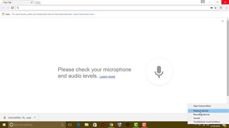
Task: Switch to Google Chrome on taskbar
Action: (x=111, y=125)
